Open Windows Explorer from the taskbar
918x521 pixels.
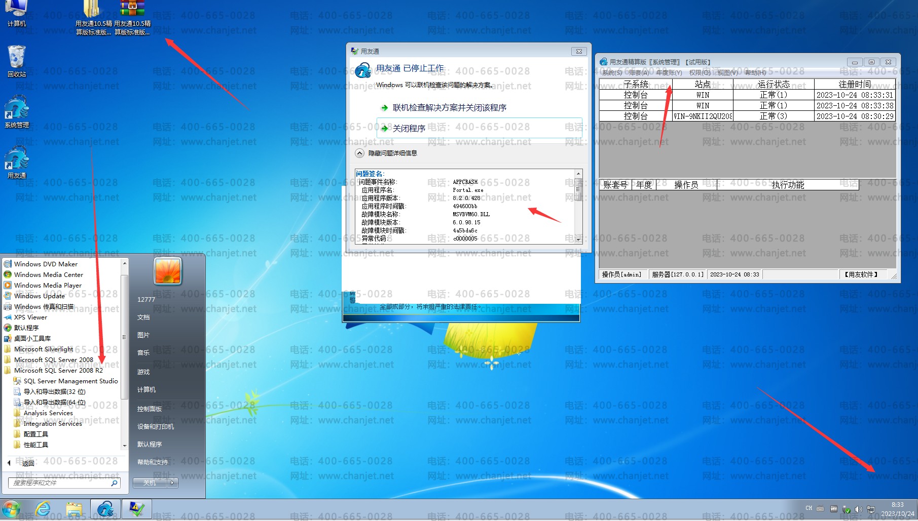pos(74,509)
